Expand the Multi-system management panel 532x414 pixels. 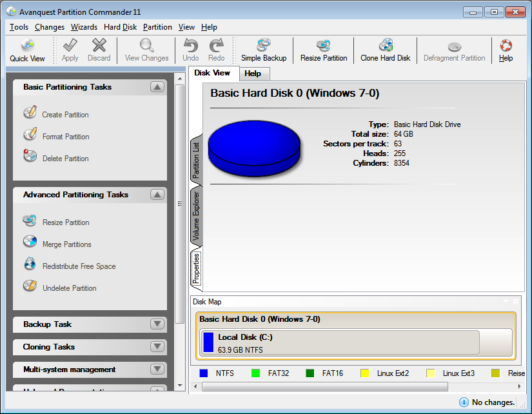coord(157,369)
